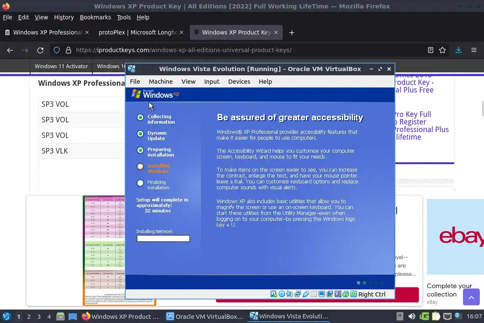The width and height of the screenshot is (484, 323).
Task: Click the keyboard capture arrow icon
Action: tap(353, 294)
